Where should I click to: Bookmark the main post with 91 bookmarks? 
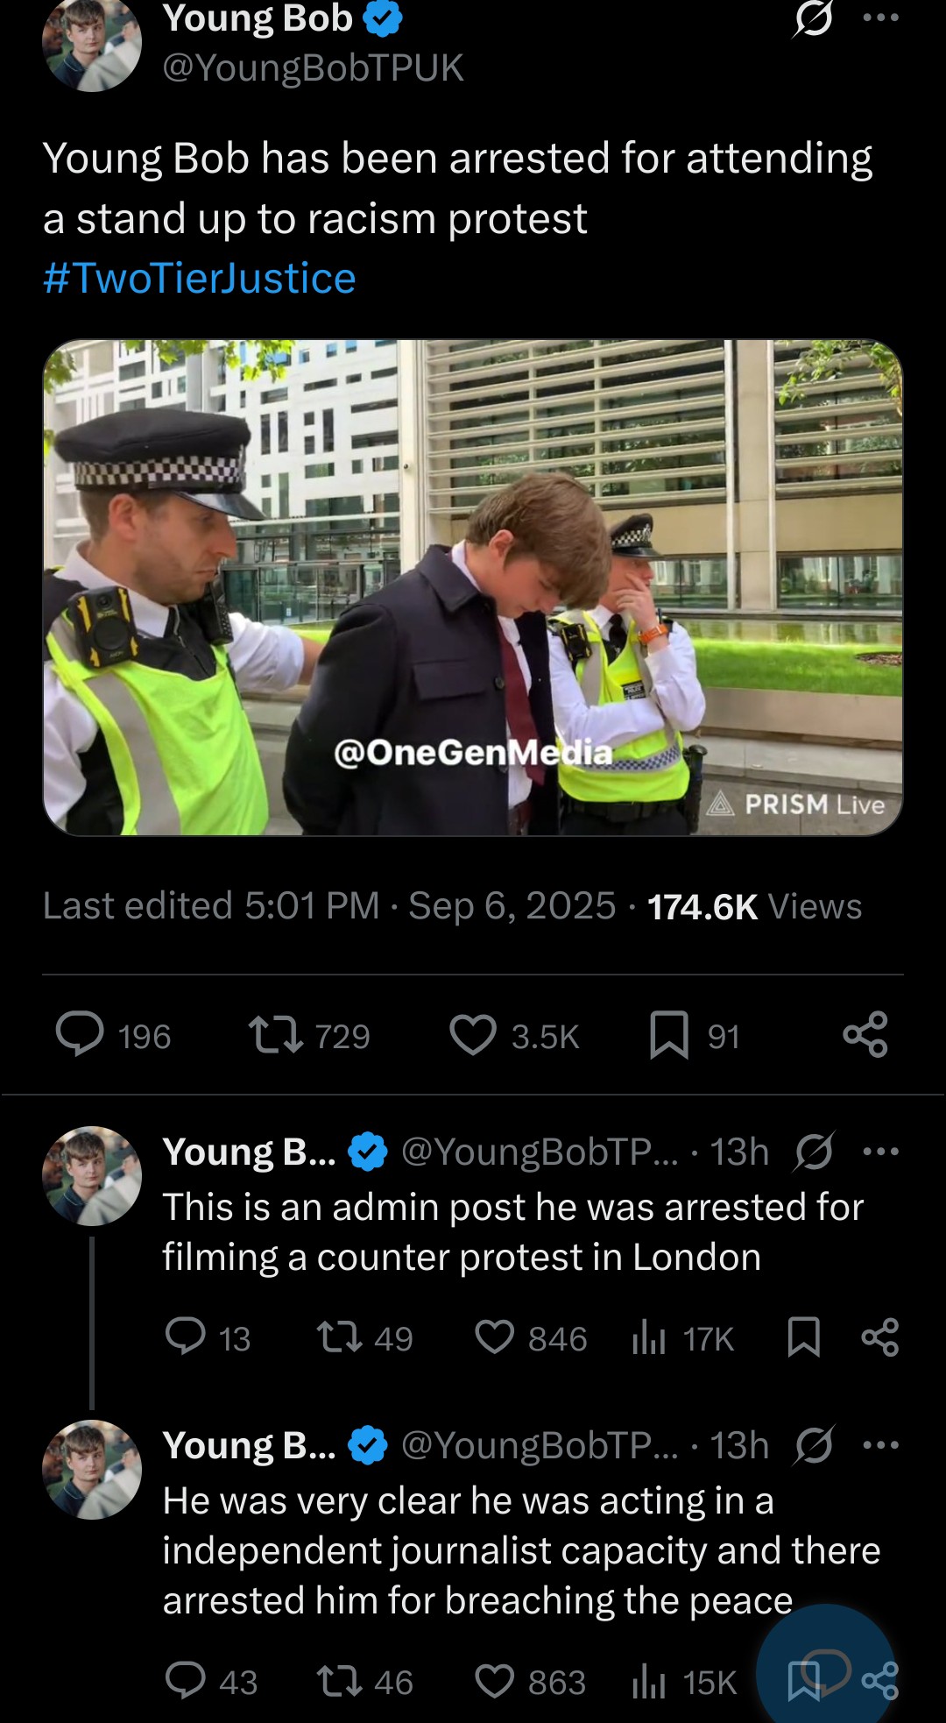[x=669, y=1034]
